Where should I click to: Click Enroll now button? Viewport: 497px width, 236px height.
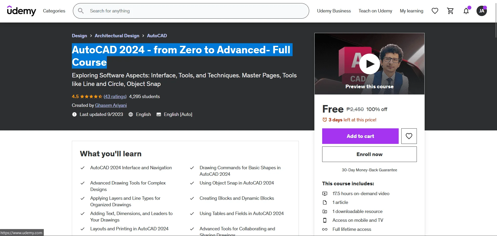click(x=369, y=154)
